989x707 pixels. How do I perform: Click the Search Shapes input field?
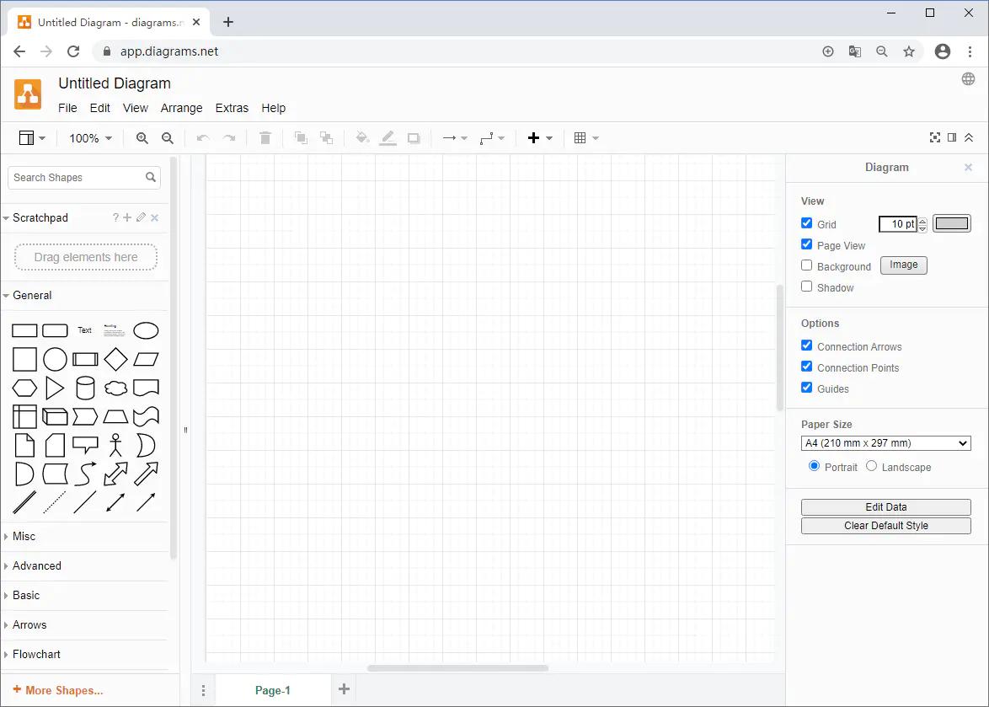[78, 178]
